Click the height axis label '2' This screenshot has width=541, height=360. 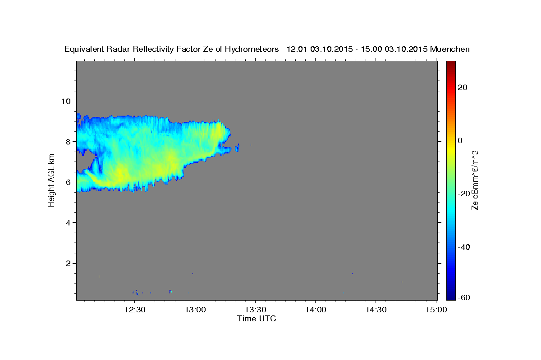point(69,263)
